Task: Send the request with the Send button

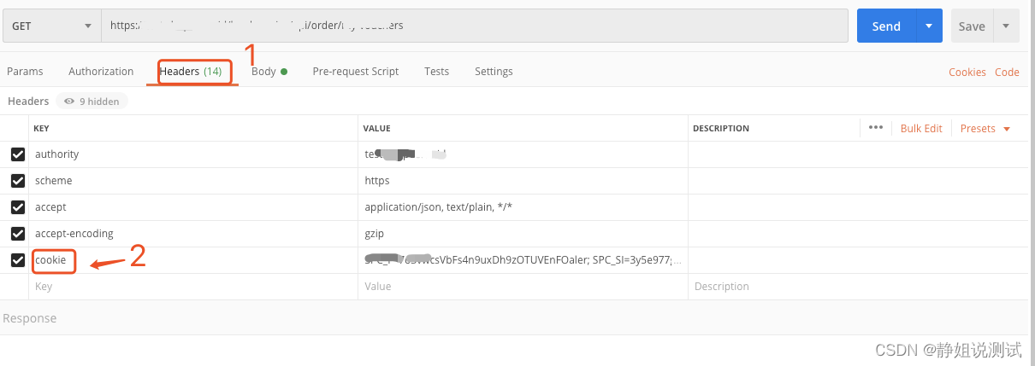Action: tap(886, 26)
